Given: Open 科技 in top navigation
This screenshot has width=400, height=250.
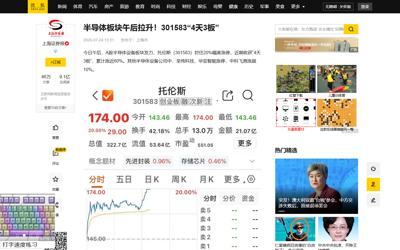Looking at the screenshot, I should point(171,7).
